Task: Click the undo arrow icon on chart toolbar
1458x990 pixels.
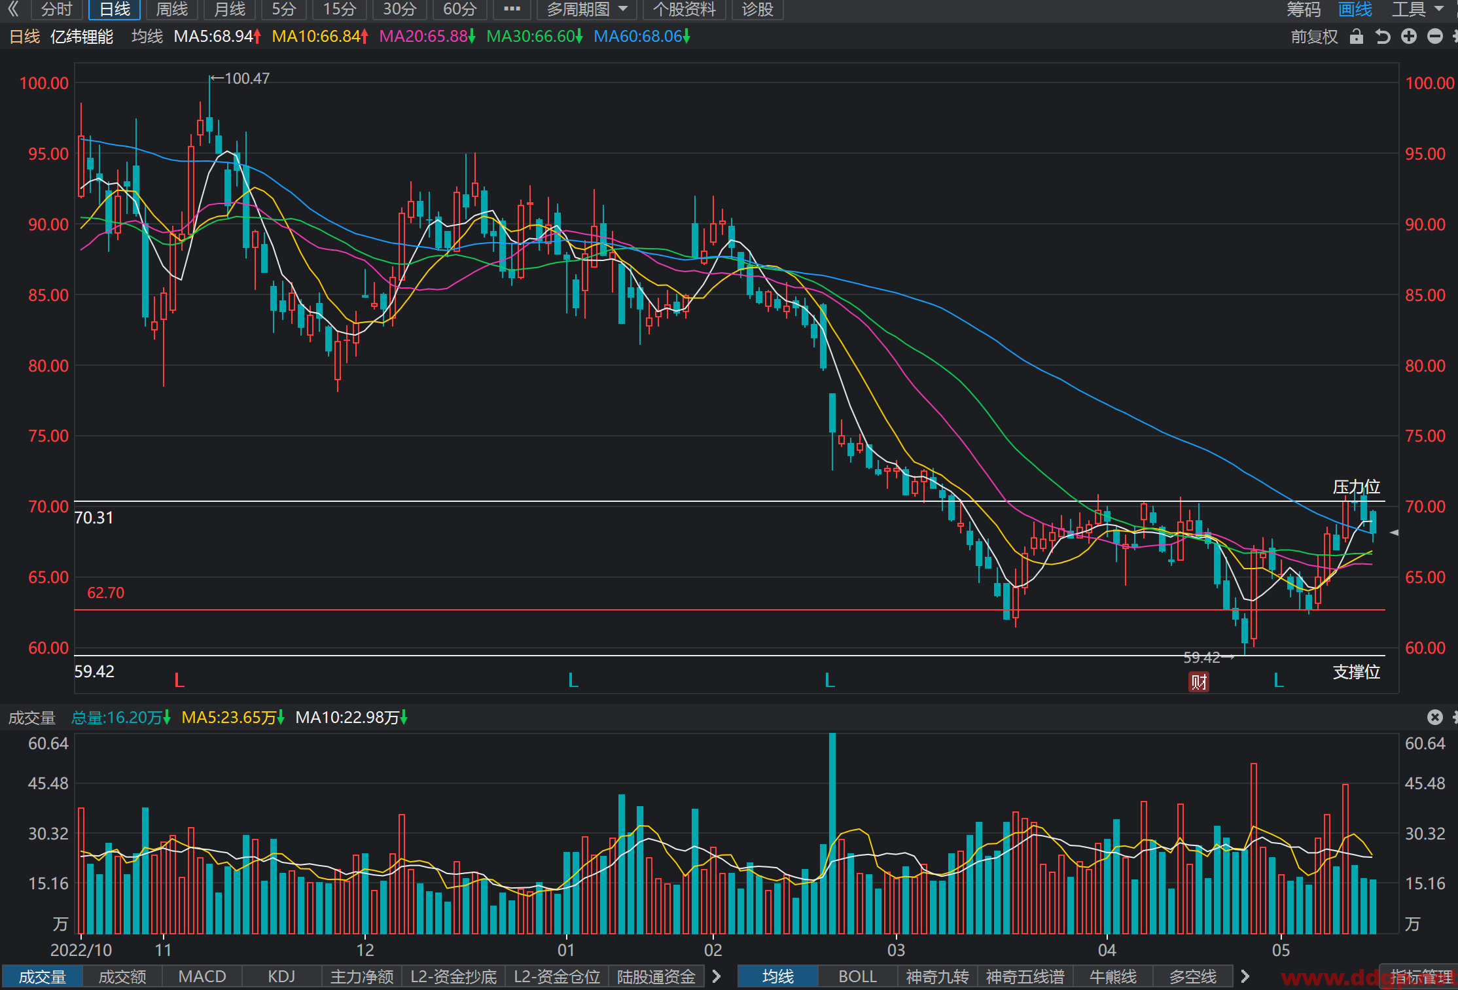Action: coord(1382,37)
